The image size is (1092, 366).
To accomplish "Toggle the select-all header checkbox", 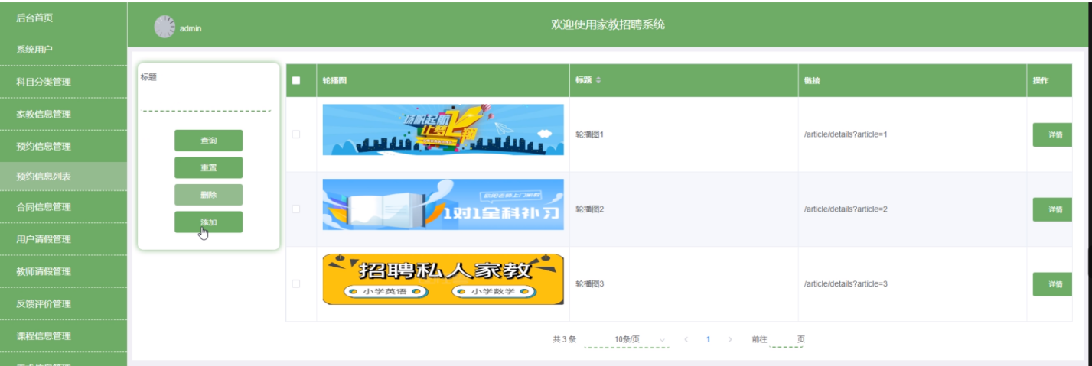I will [296, 80].
